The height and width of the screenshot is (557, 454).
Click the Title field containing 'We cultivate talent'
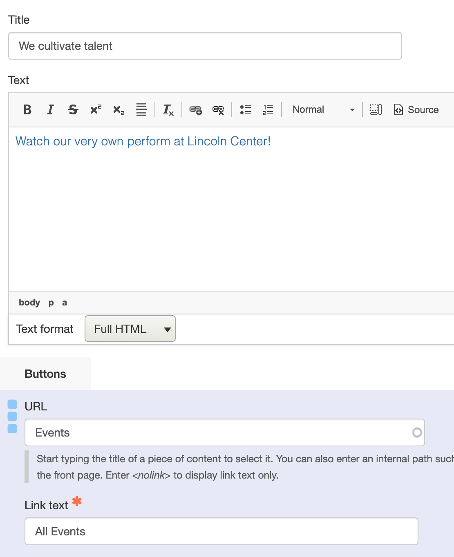click(x=205, y=46)
